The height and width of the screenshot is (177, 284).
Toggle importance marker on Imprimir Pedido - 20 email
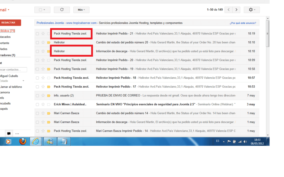pyautogui.click(x=49, y=60)
